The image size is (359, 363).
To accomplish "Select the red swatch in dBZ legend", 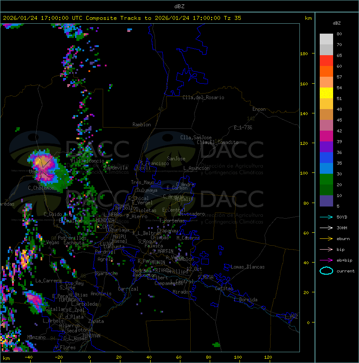I will tap(326, 61).
